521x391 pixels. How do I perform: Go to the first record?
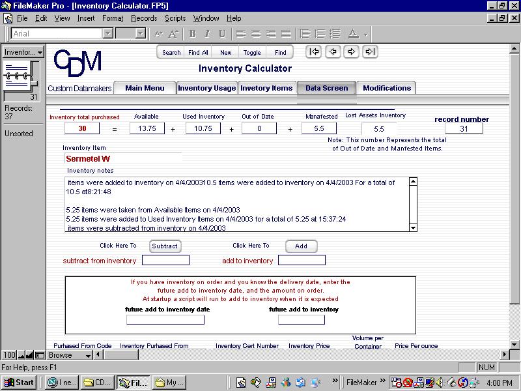(314, 52)
